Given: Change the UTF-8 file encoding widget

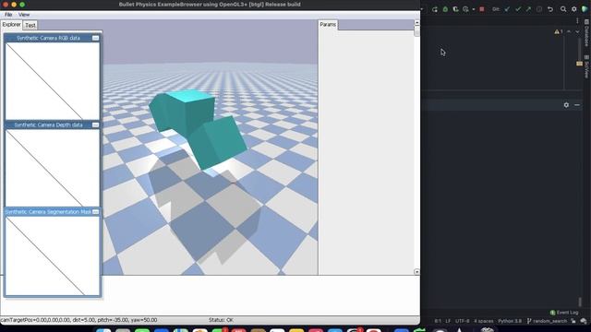Looking at the screenshot, I should click(462, 321).
